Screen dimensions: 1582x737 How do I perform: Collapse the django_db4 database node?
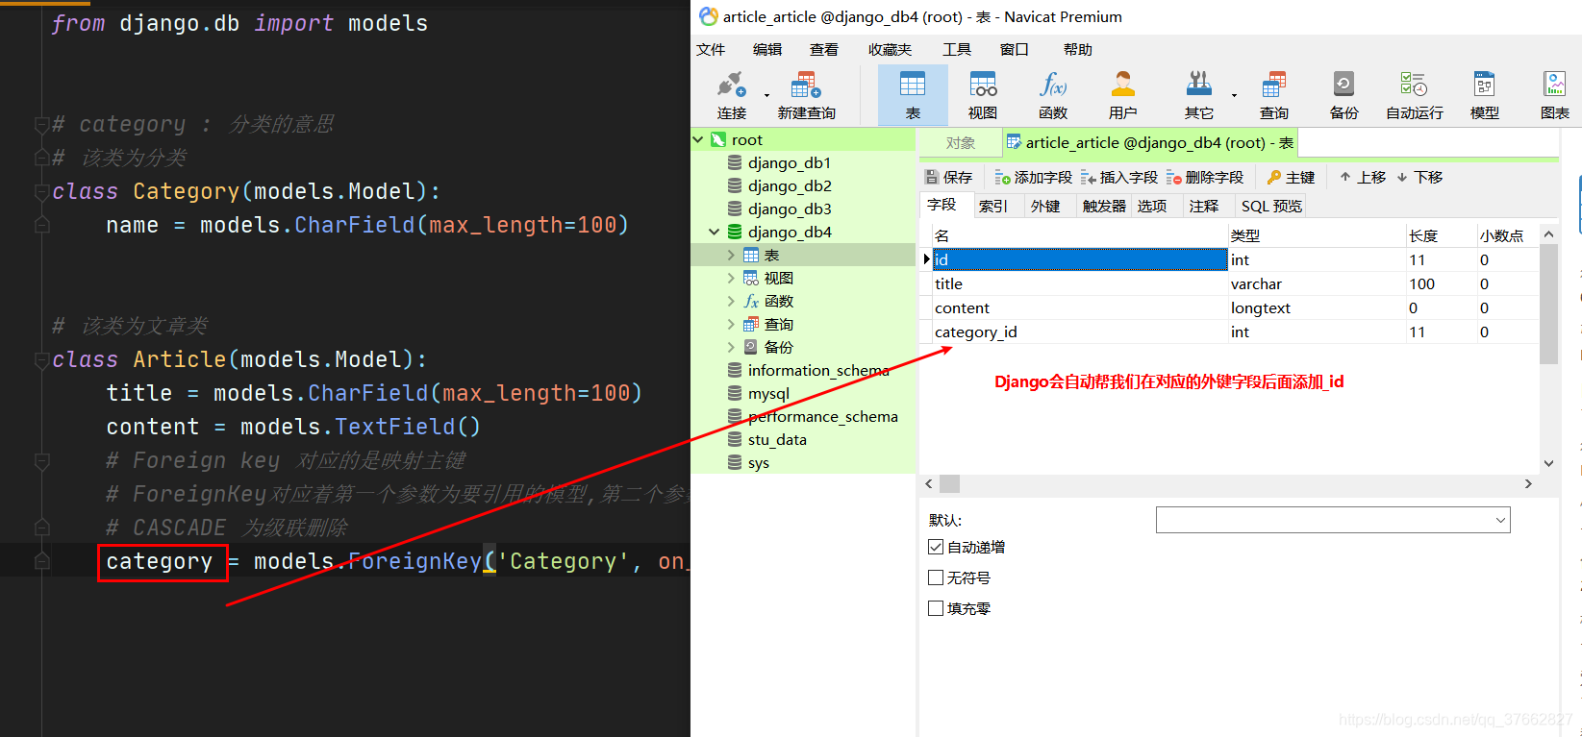point(715,233)
